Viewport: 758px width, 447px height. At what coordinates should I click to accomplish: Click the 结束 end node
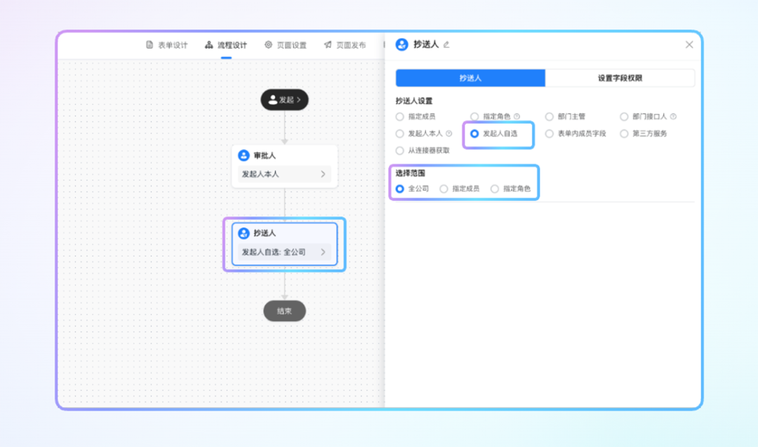click(284, 311)
